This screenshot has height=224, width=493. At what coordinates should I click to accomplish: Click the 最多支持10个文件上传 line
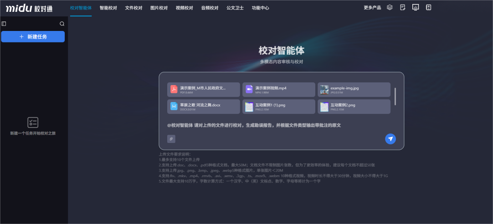(x=179, y=160)
